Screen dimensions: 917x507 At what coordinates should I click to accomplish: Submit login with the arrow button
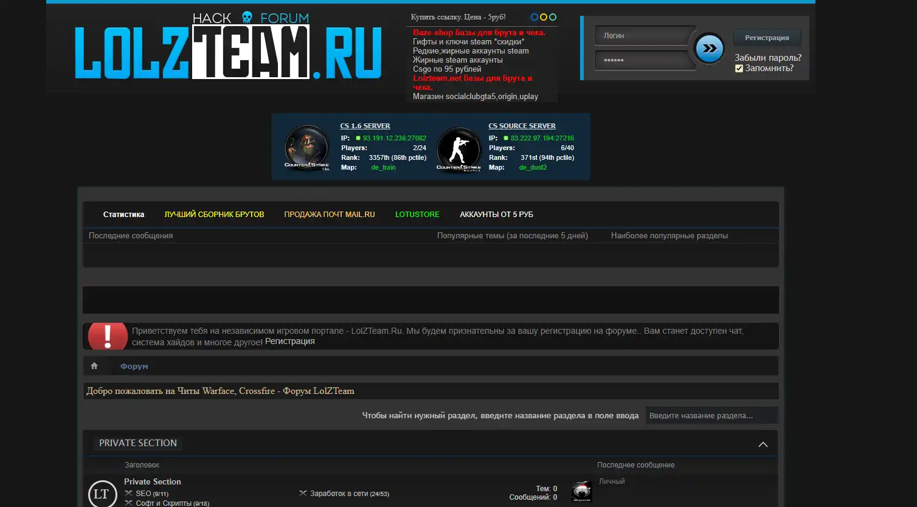coord(709,49)
